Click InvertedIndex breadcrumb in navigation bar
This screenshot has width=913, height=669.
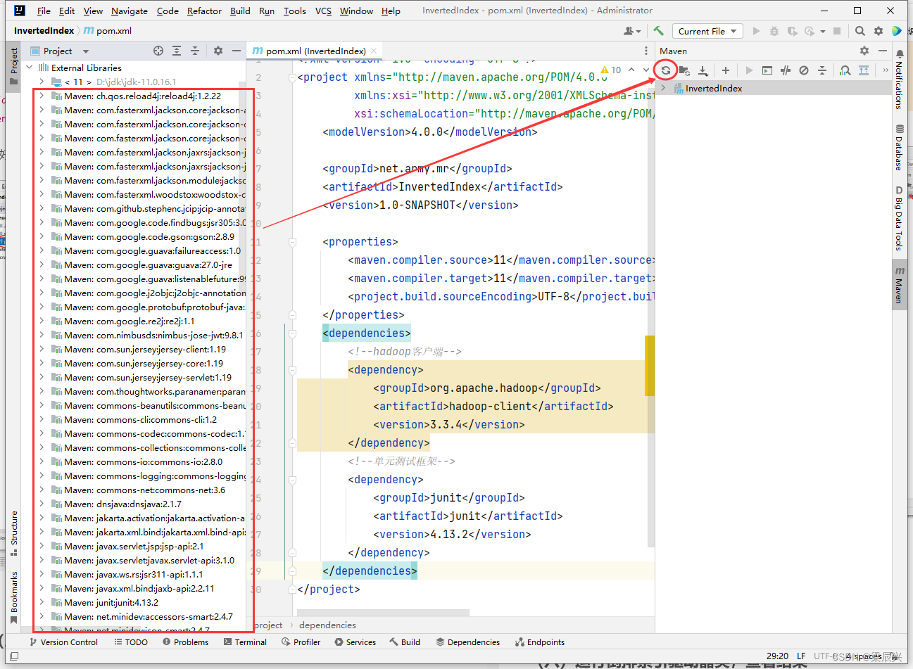[x=44, y=31]
